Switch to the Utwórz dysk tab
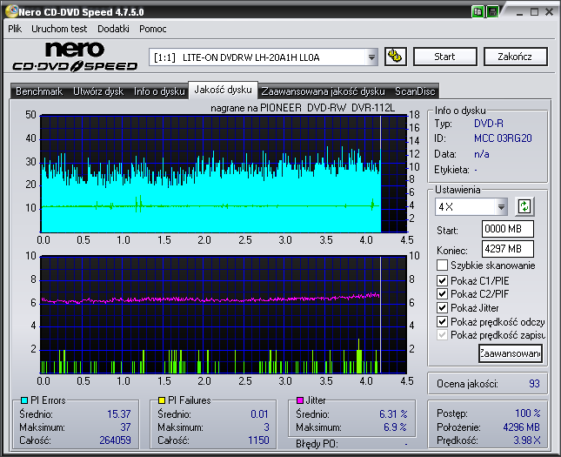561x457 pixels. tap(98, 91)
